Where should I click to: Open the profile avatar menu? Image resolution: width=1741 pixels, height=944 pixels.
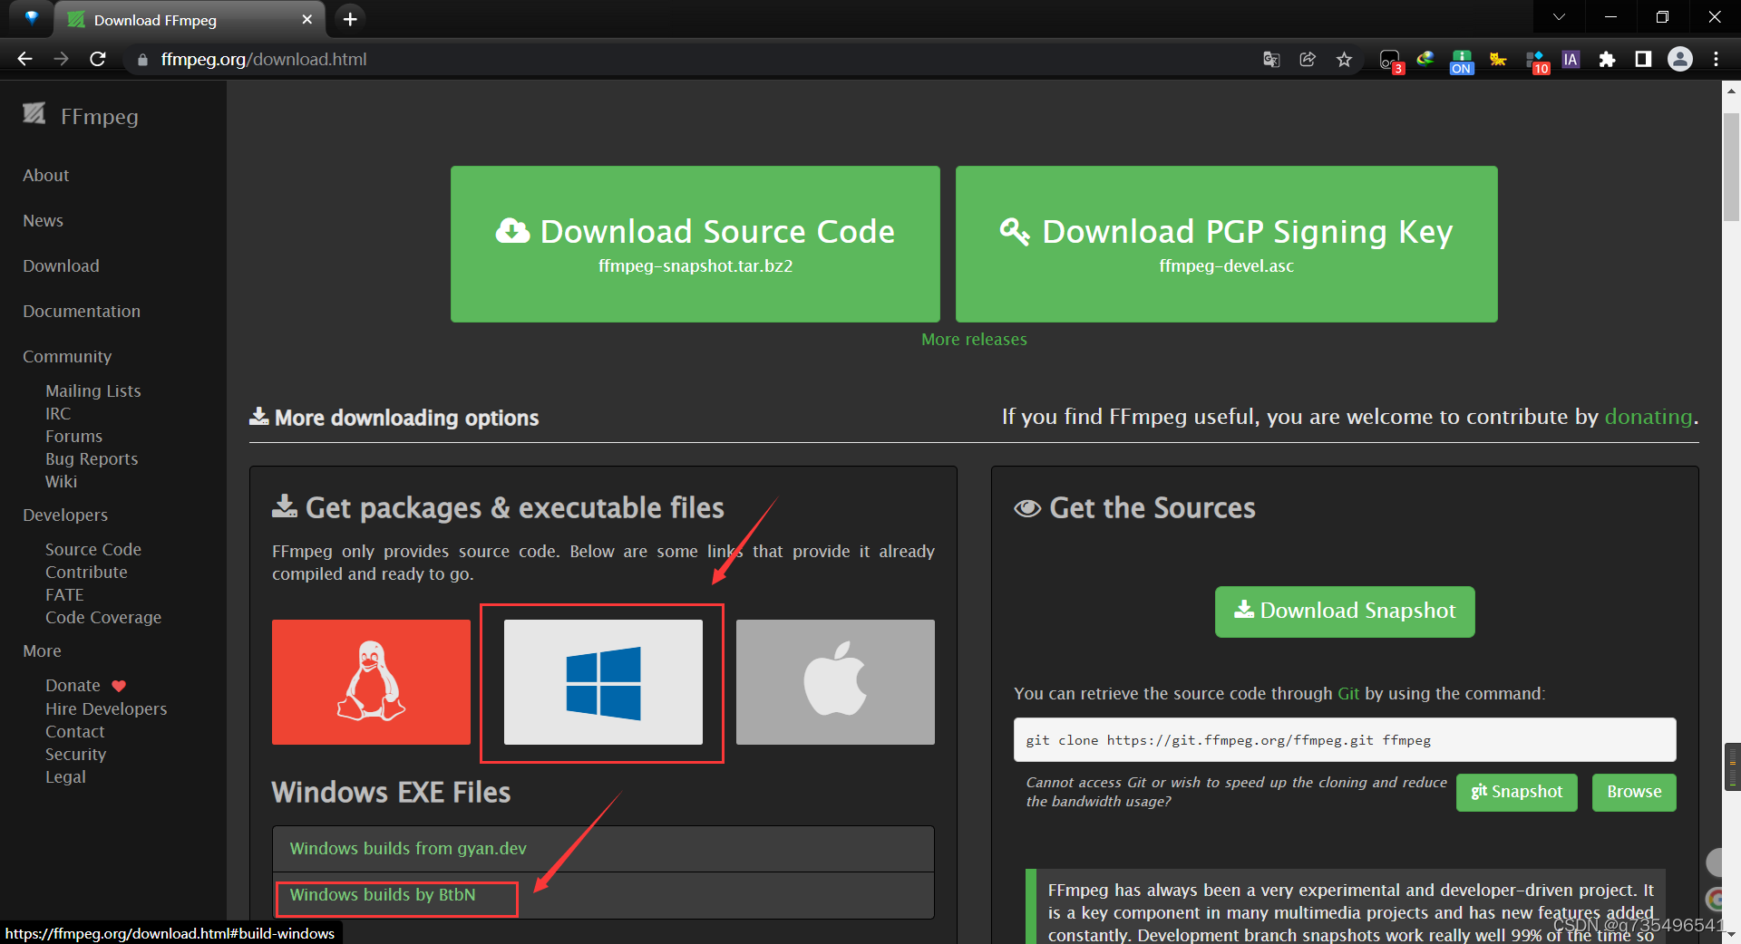click(1680, 59)
